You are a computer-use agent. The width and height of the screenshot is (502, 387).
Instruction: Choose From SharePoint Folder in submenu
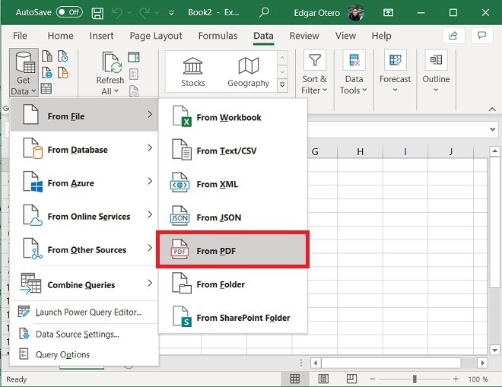233,318
